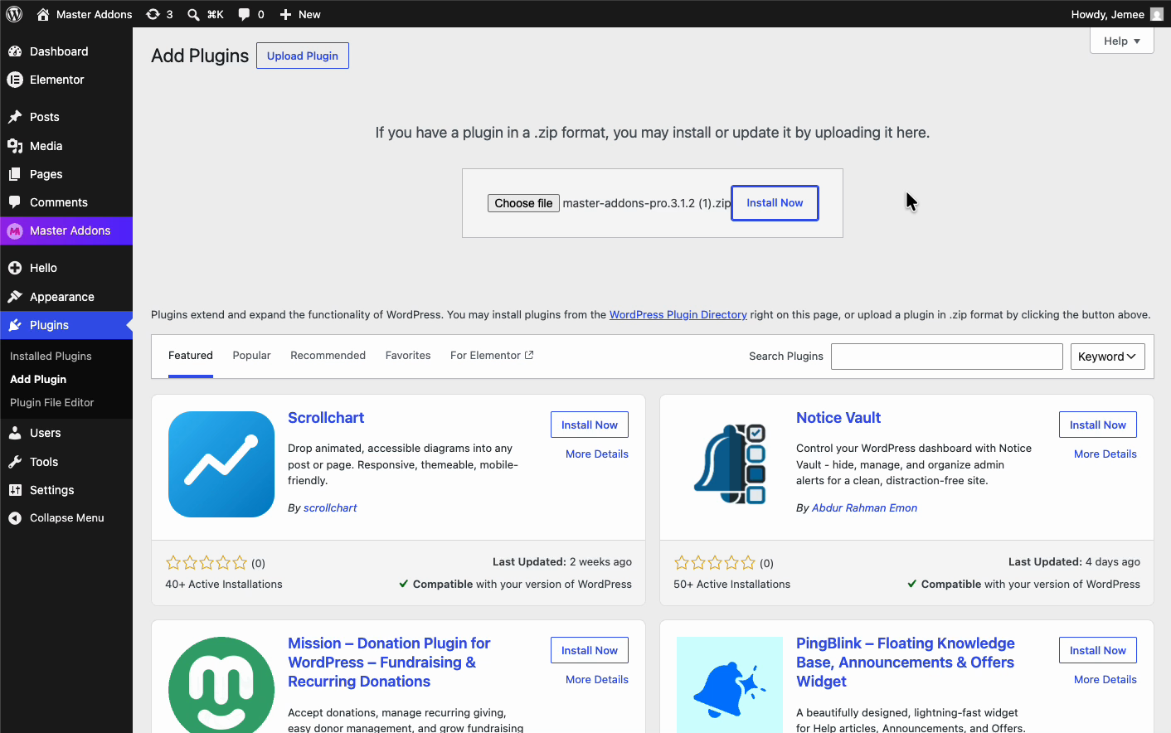Viewport: 1171px width, 733px height.
Task: Expand the Help dropdown panel
Action: [x=1121, y=41]
